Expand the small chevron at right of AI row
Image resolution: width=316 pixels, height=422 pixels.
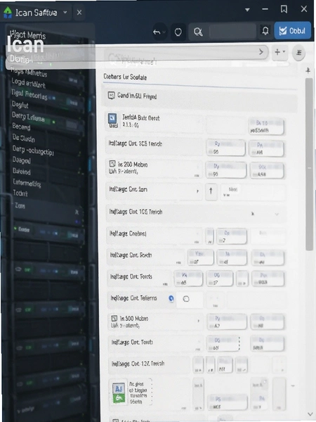click(293, 386)
